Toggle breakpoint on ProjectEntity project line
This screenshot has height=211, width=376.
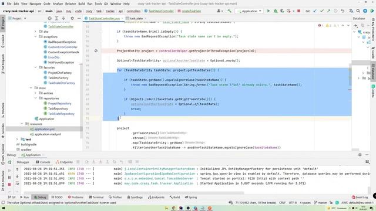96,51
